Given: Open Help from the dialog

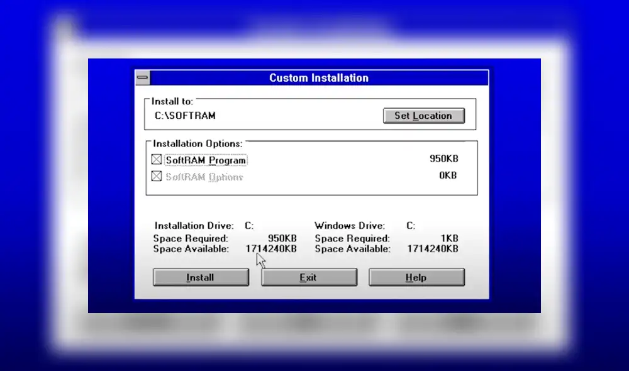Looking at the screenshot, I should pos(416,277).
